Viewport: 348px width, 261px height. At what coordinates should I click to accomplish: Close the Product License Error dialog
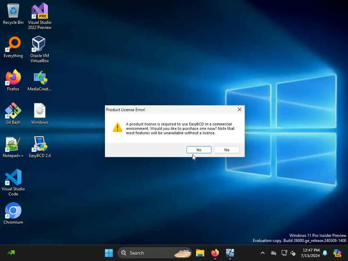click(240, 109)
